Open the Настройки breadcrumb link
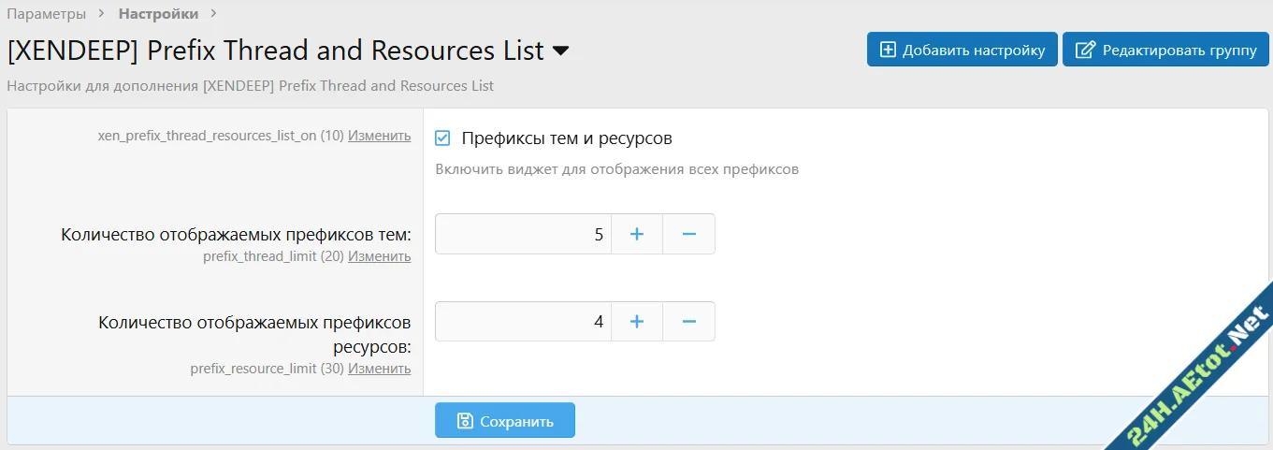The width and height of the screenshot is (1273, 450). point(158,14)
